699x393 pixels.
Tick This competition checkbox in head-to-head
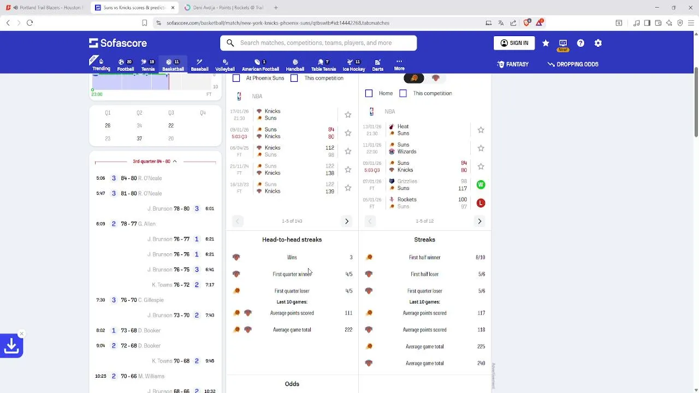click(x=294, y=78)
